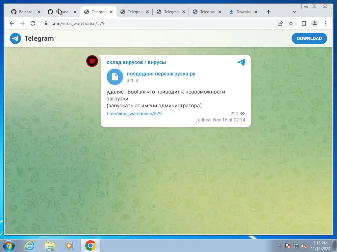Screen dimensions: 337x252
Task: Bookmark this page with star icon
Action: [x=291, y=23]
